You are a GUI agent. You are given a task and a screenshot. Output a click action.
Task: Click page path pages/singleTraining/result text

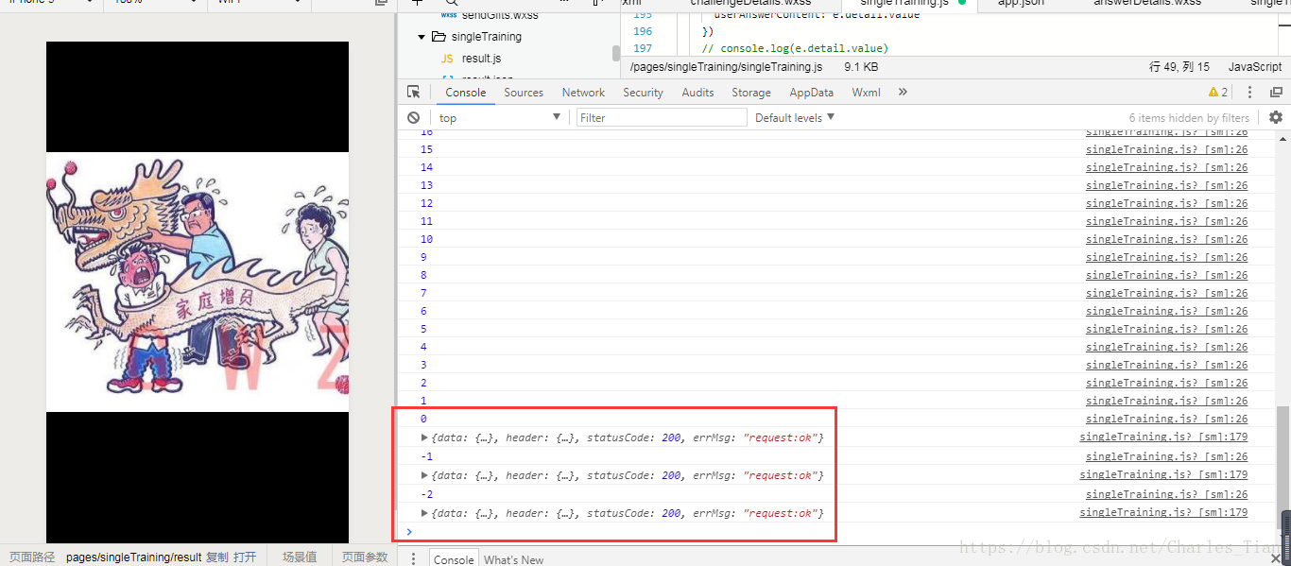[133, 557]
